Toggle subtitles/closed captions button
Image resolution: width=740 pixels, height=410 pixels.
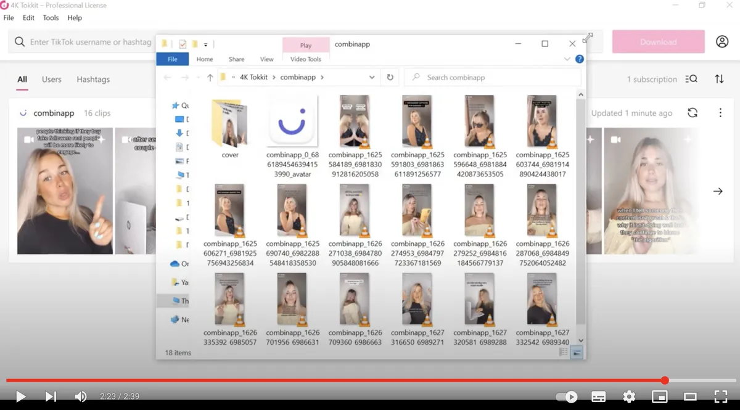(x=598, y=396)
